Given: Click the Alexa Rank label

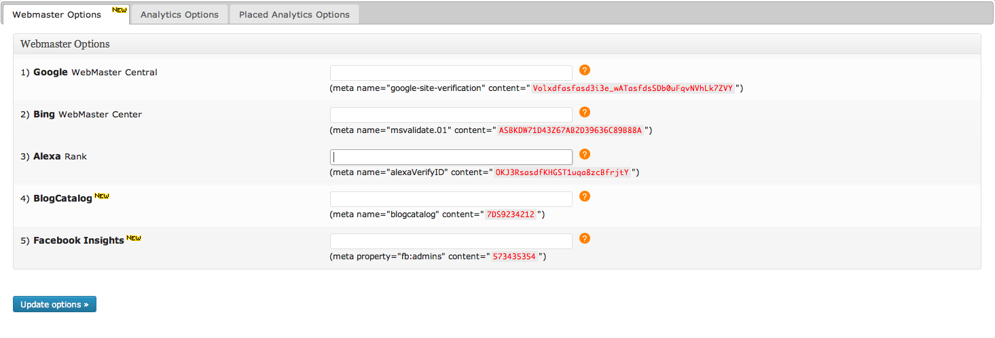Looking at the screenshot, I should coord(54,156).
